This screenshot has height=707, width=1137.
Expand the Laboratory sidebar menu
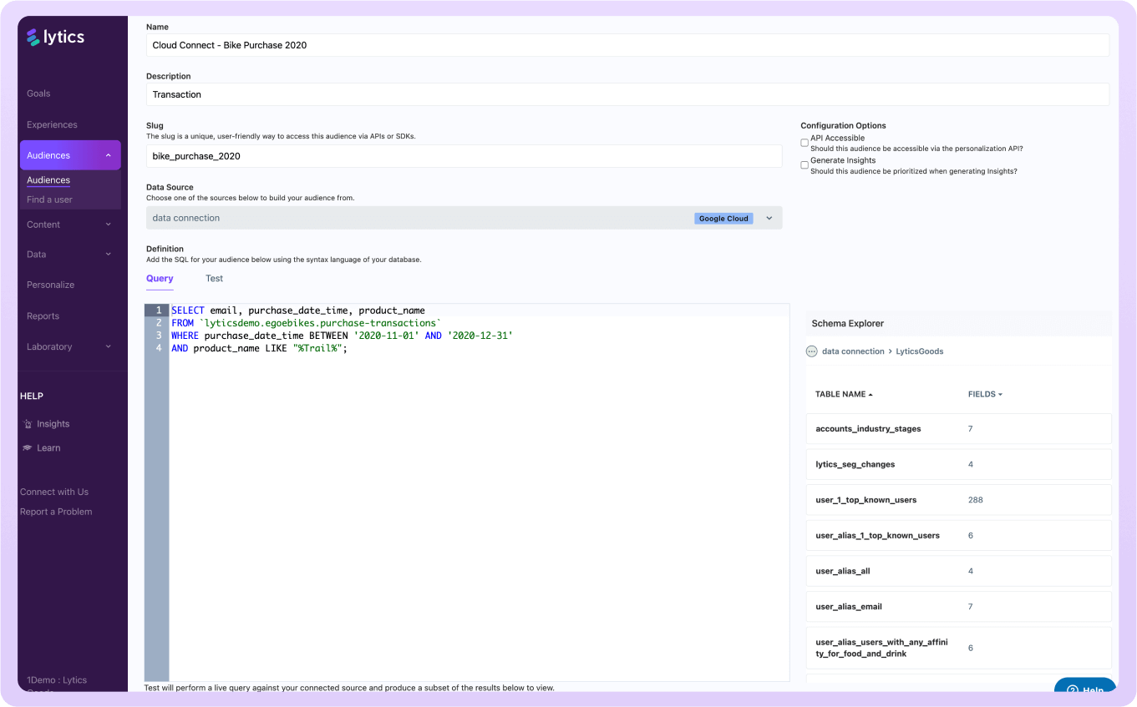(x=109, y=346)
